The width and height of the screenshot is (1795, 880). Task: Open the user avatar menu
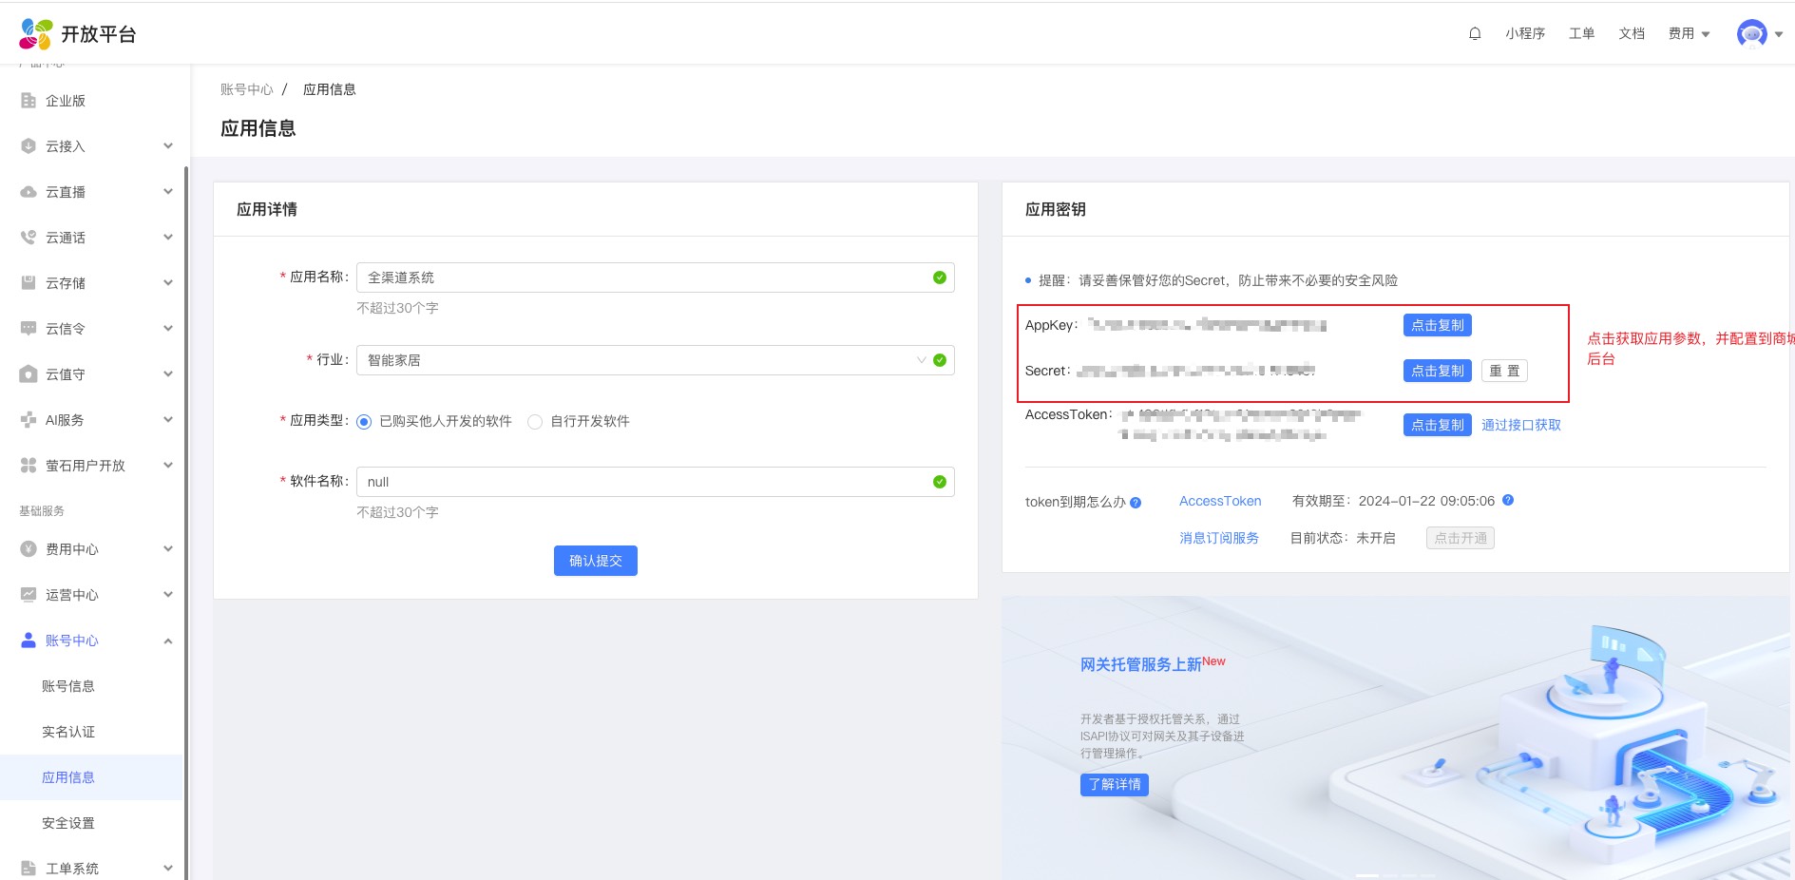pyautogui.click(x=1751, y=33)
